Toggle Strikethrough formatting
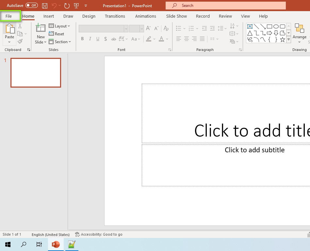310x251 pixels. (113, 39)
